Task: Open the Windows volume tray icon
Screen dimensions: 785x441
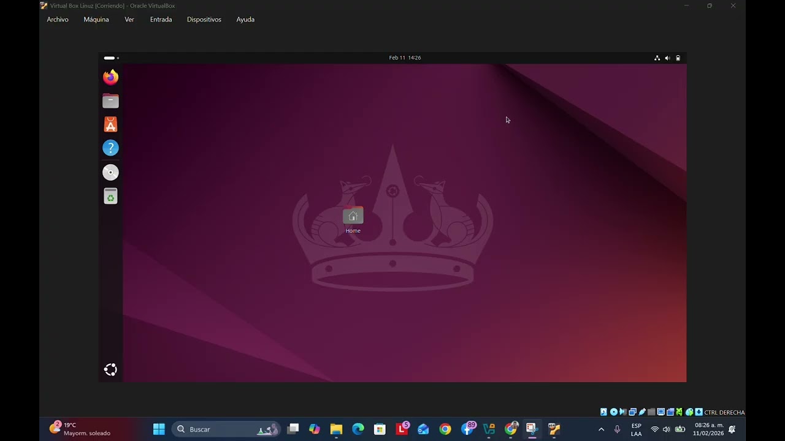Action: 667,429
